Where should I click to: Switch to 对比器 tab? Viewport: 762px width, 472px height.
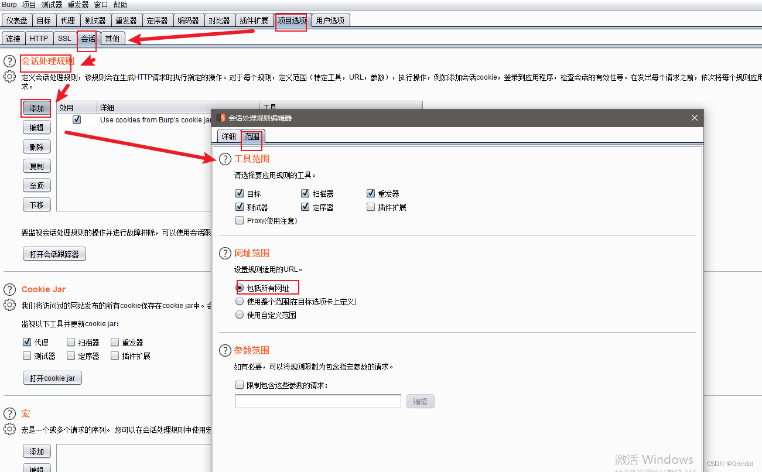(219, 20)
